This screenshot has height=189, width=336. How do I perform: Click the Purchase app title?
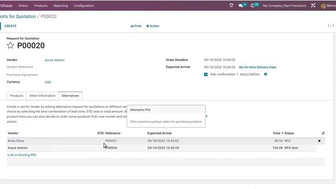6,6
